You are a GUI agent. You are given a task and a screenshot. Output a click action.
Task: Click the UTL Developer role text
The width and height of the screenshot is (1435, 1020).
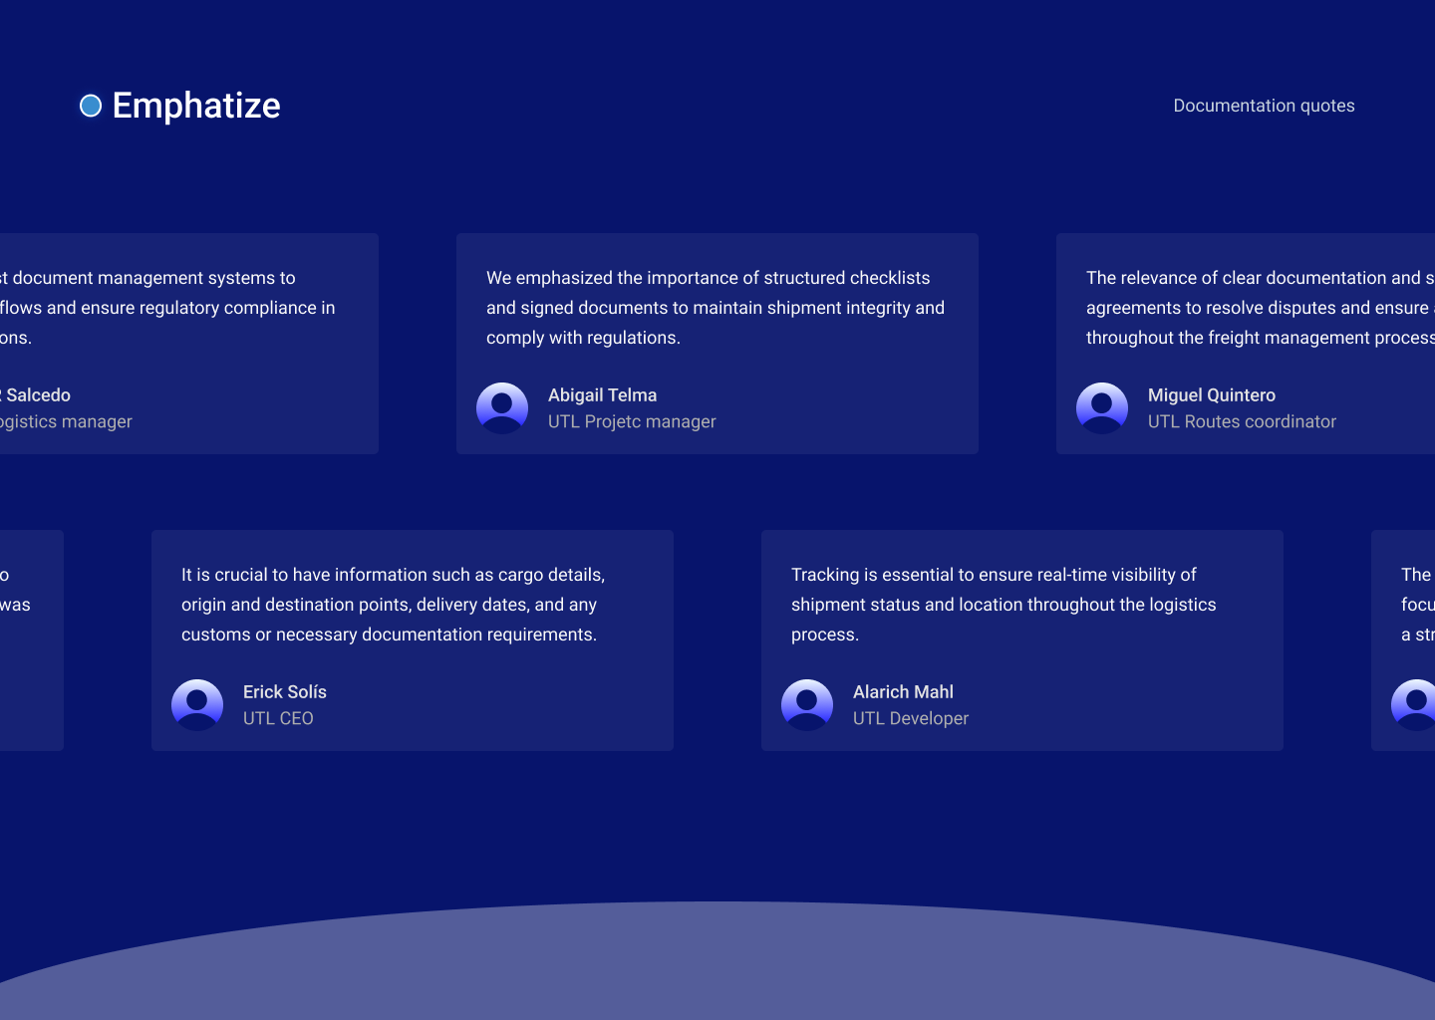pos(911,718)
